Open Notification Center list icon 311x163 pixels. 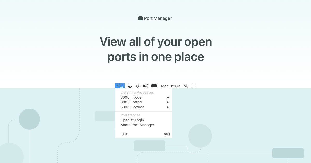(x=194, y=86)
